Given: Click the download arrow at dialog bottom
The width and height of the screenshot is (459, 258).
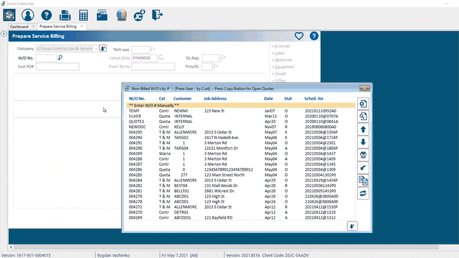Looking at the screenshot, I should [352, 226].
